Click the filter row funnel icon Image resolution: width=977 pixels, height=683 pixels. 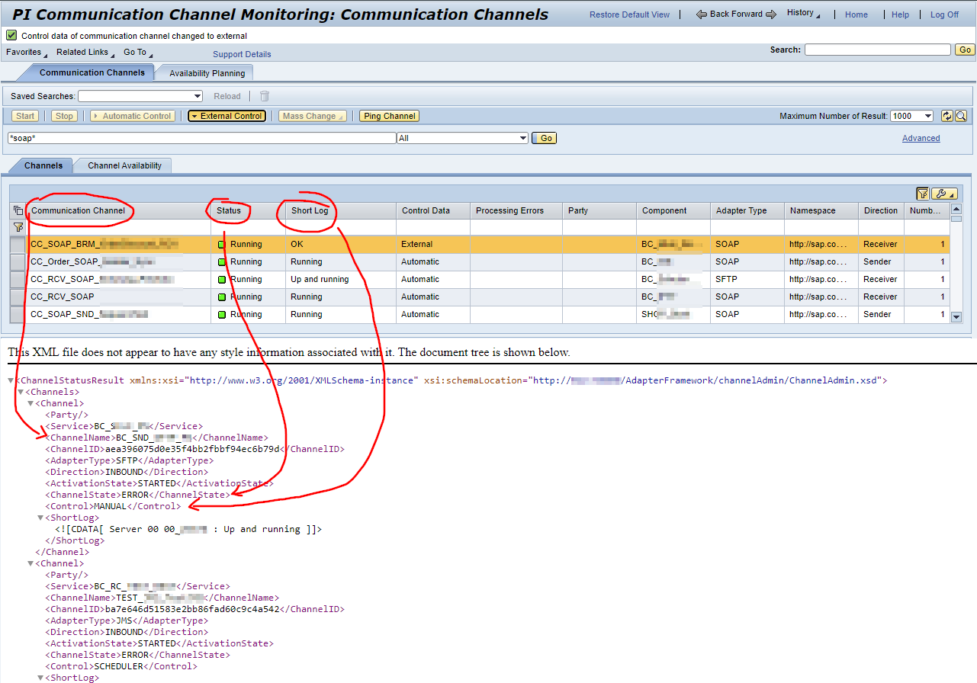tap(18, 227)
